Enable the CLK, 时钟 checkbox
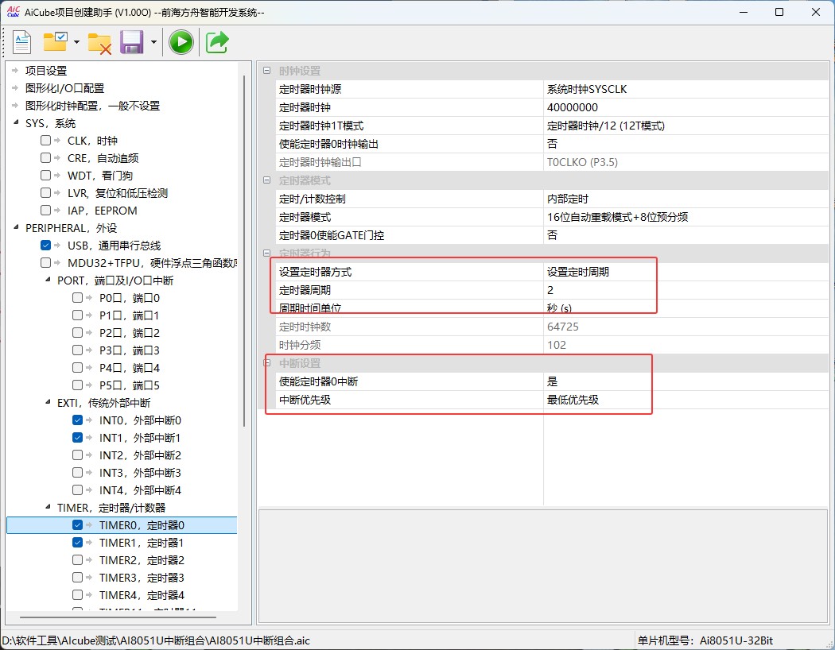The image size is (835, 650). 46,141
